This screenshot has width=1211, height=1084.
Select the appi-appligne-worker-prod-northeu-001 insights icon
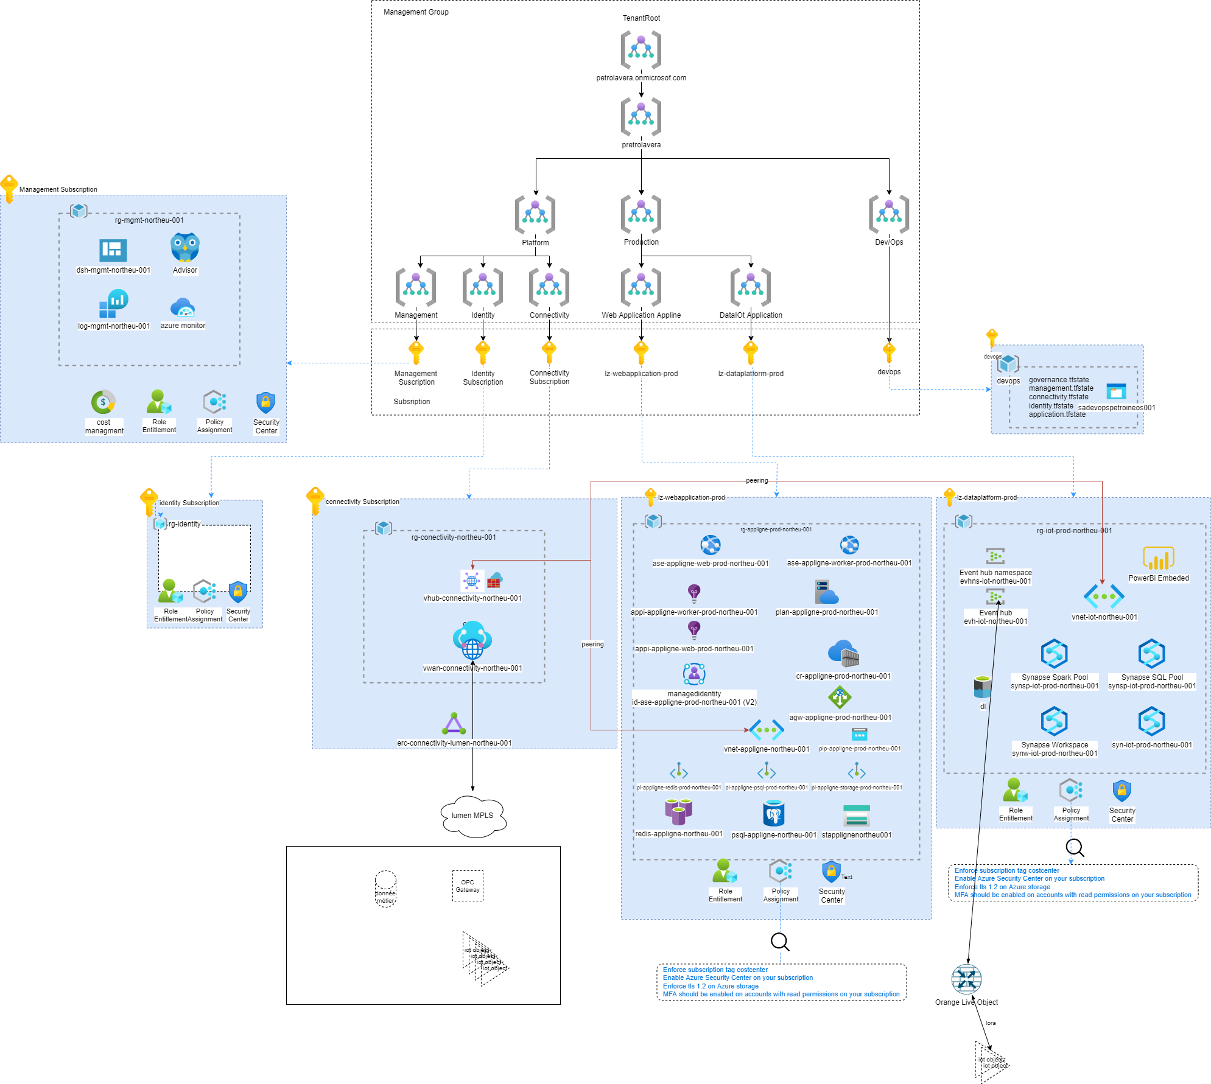[694, 593]
